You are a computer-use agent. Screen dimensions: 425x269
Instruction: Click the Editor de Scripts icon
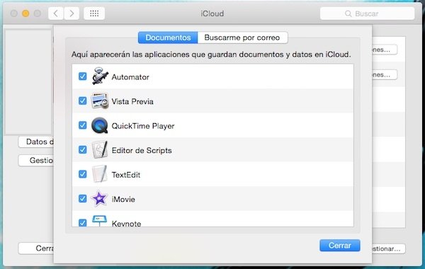pyautogui.click(x=99, y=149)
